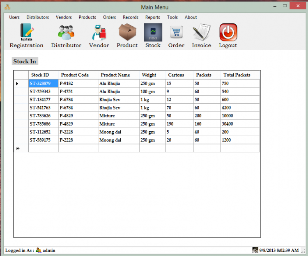The width and height of the screenshot is (308, 256).
Task: Click the Distributor people icon
Action: [66, 32]
